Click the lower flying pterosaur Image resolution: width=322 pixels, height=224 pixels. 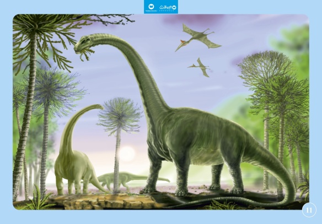[200, 67]
